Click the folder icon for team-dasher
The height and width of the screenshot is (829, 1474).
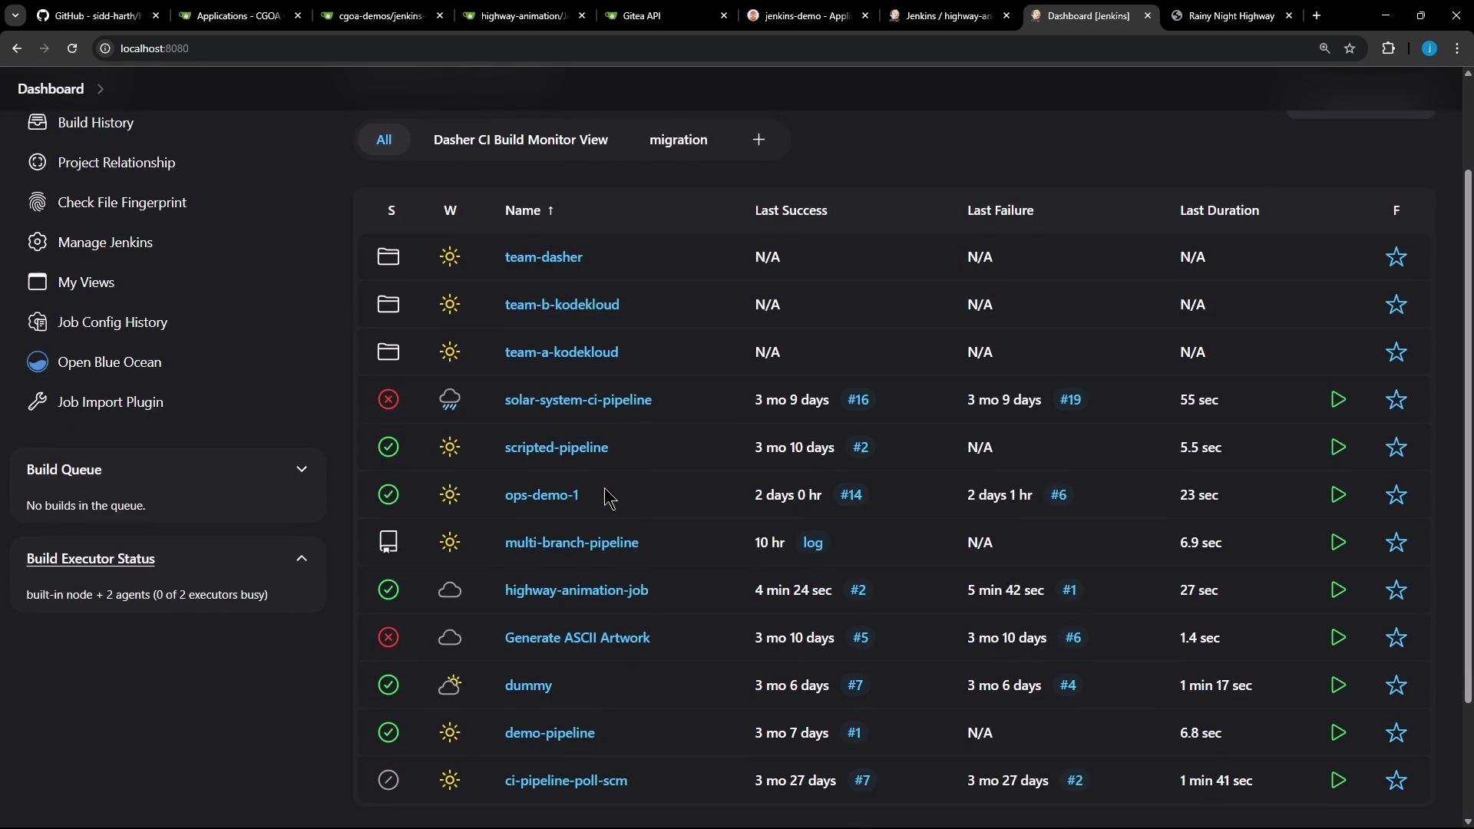point(388,257)
